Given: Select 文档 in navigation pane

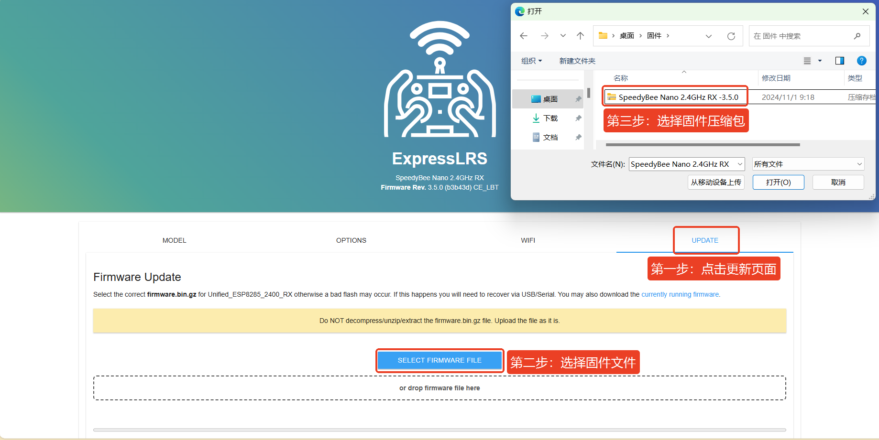Looking at the screenshot, I should [548, 137].
